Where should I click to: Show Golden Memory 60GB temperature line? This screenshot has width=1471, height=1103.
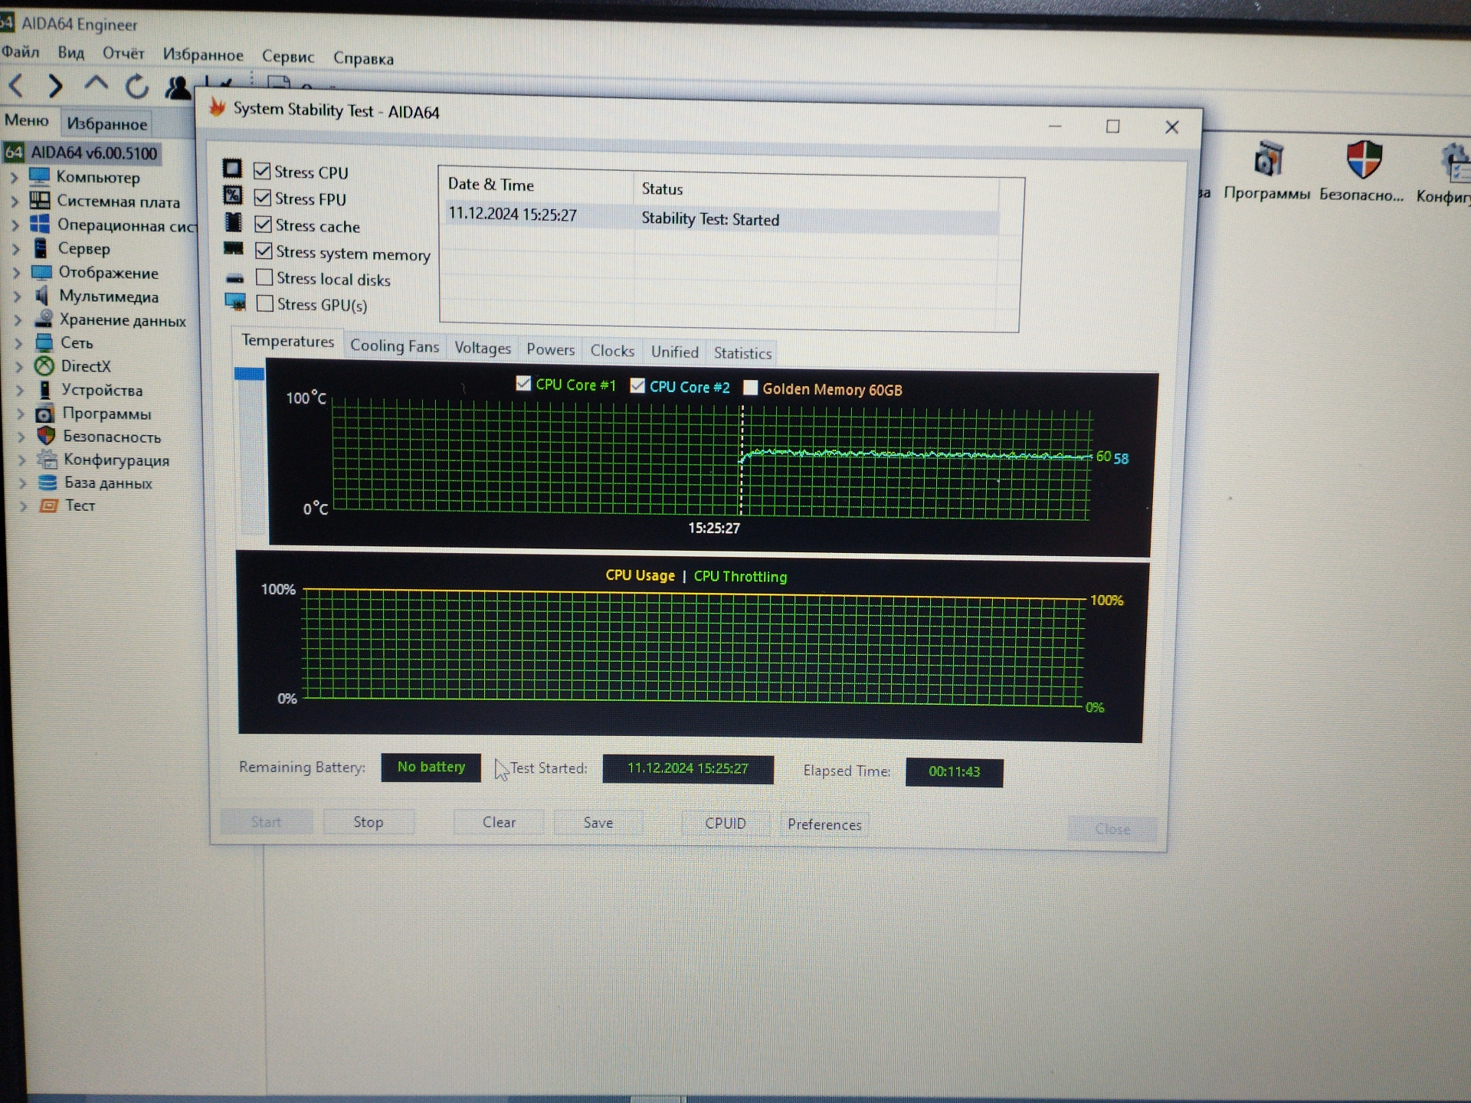[x=751, y=388]
